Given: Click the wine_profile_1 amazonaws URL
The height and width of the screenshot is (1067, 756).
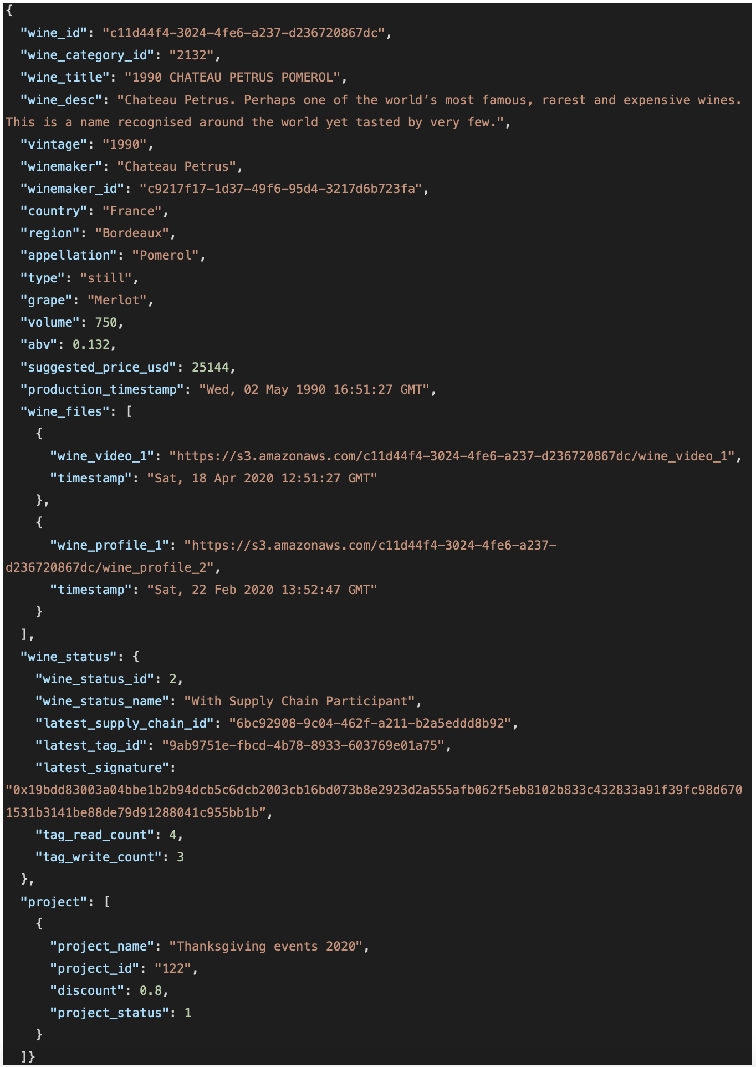Looking at the screenshot, I should (281, 556).
